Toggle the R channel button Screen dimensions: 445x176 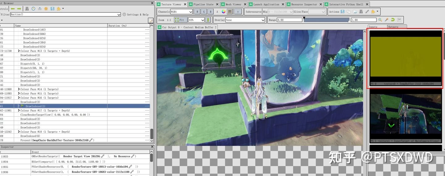(197, 11)
